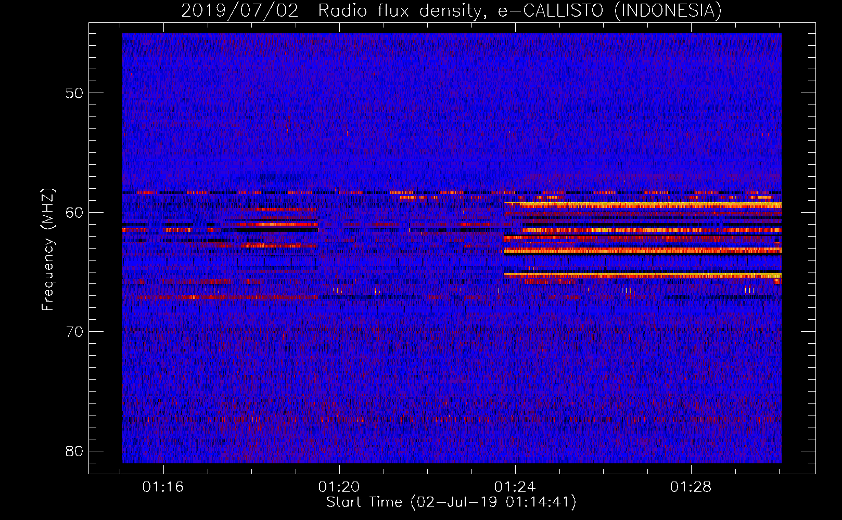Viewport: 842px width, 520px height.
Task: Click the Frequency (MHZ) axis label
Action: (x=48, y=250)
